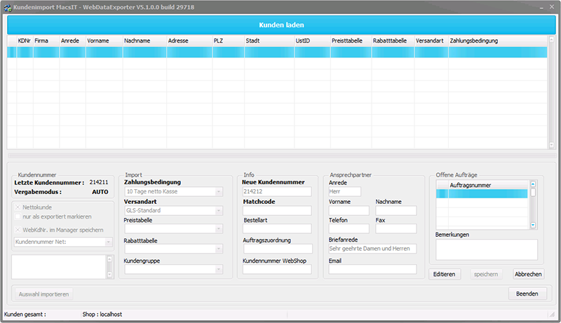Sort by the PLZ column header
This screenshot has height=323, width=561.
[x=227, y=41]
